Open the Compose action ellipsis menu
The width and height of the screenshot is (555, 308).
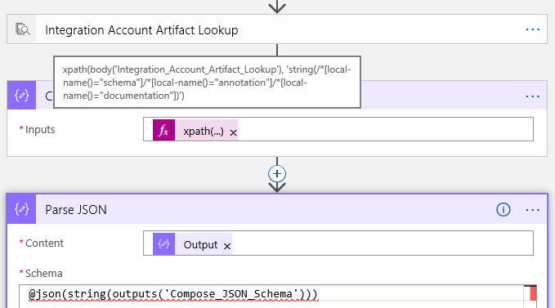click(533, 96)
